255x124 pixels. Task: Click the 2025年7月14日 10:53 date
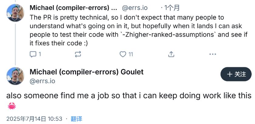coord(34,119)
